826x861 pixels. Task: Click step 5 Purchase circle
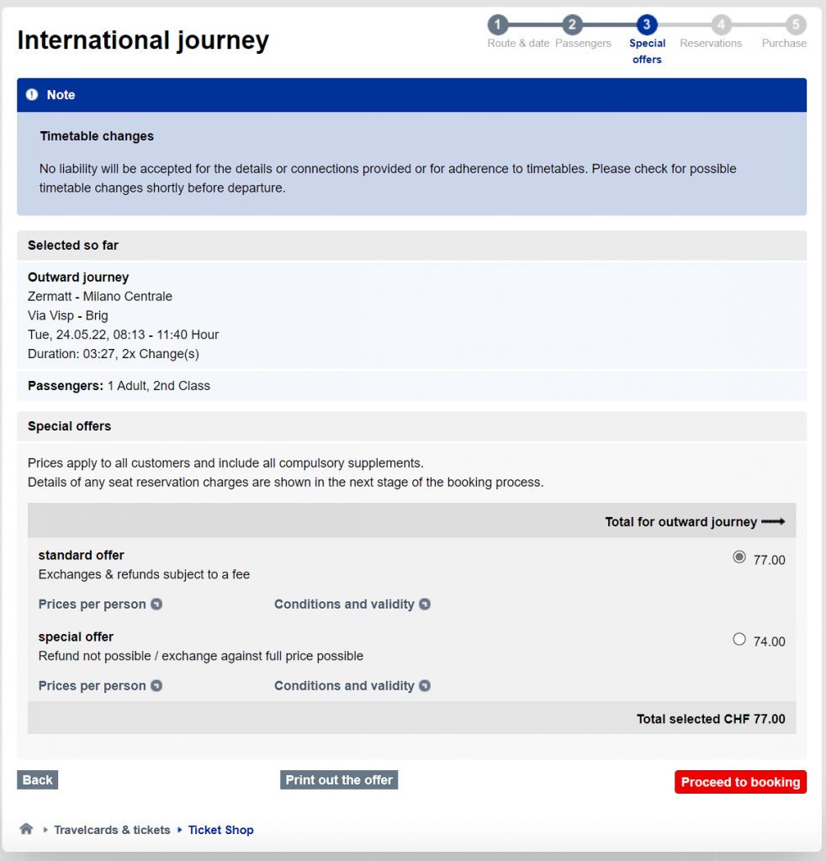pyautogui.click(x=795, y=24)
